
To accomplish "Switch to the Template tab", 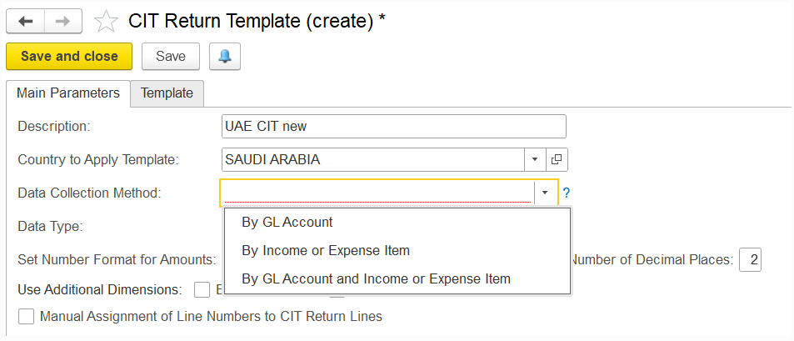I will point(167,93).
